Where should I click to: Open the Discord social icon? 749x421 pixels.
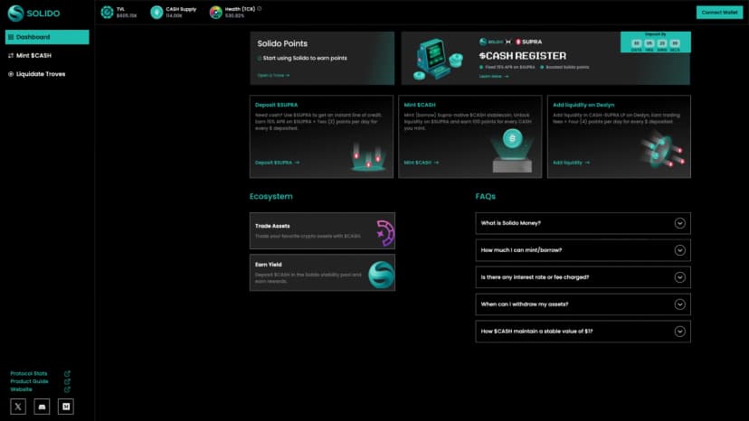(42, 407)
